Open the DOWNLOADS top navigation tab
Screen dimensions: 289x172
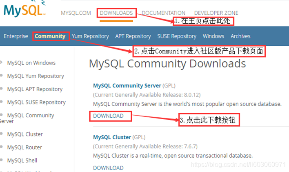[116, 13]
